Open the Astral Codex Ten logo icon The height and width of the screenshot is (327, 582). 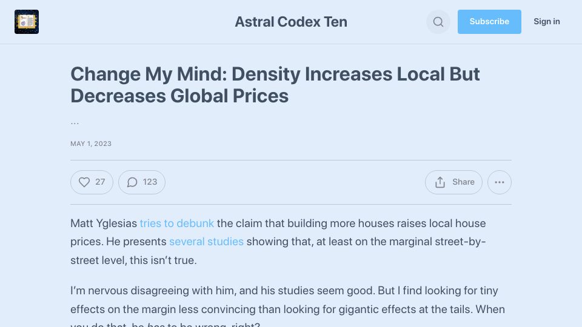click(27, 22)
